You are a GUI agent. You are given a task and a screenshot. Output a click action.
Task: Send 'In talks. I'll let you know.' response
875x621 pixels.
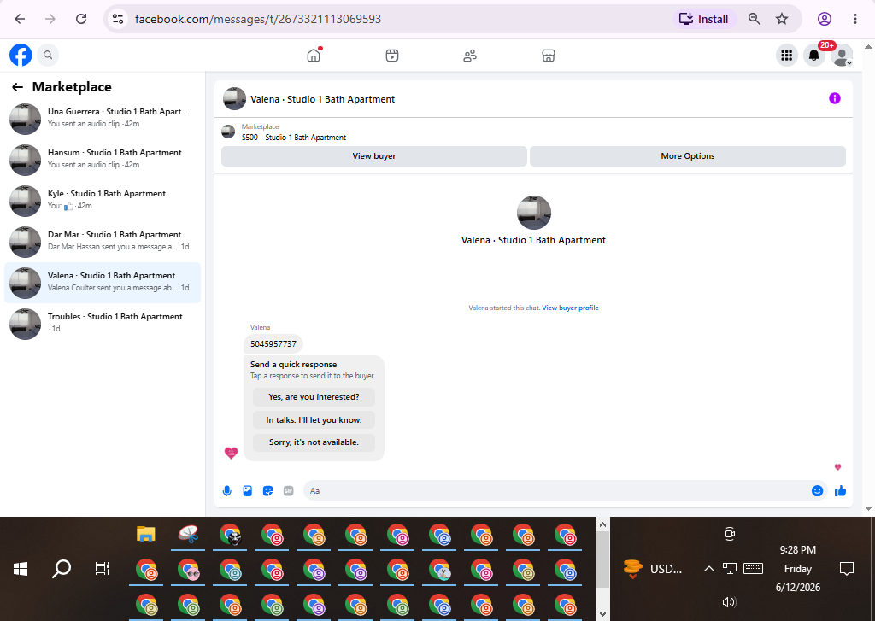[x=314, y=420]
